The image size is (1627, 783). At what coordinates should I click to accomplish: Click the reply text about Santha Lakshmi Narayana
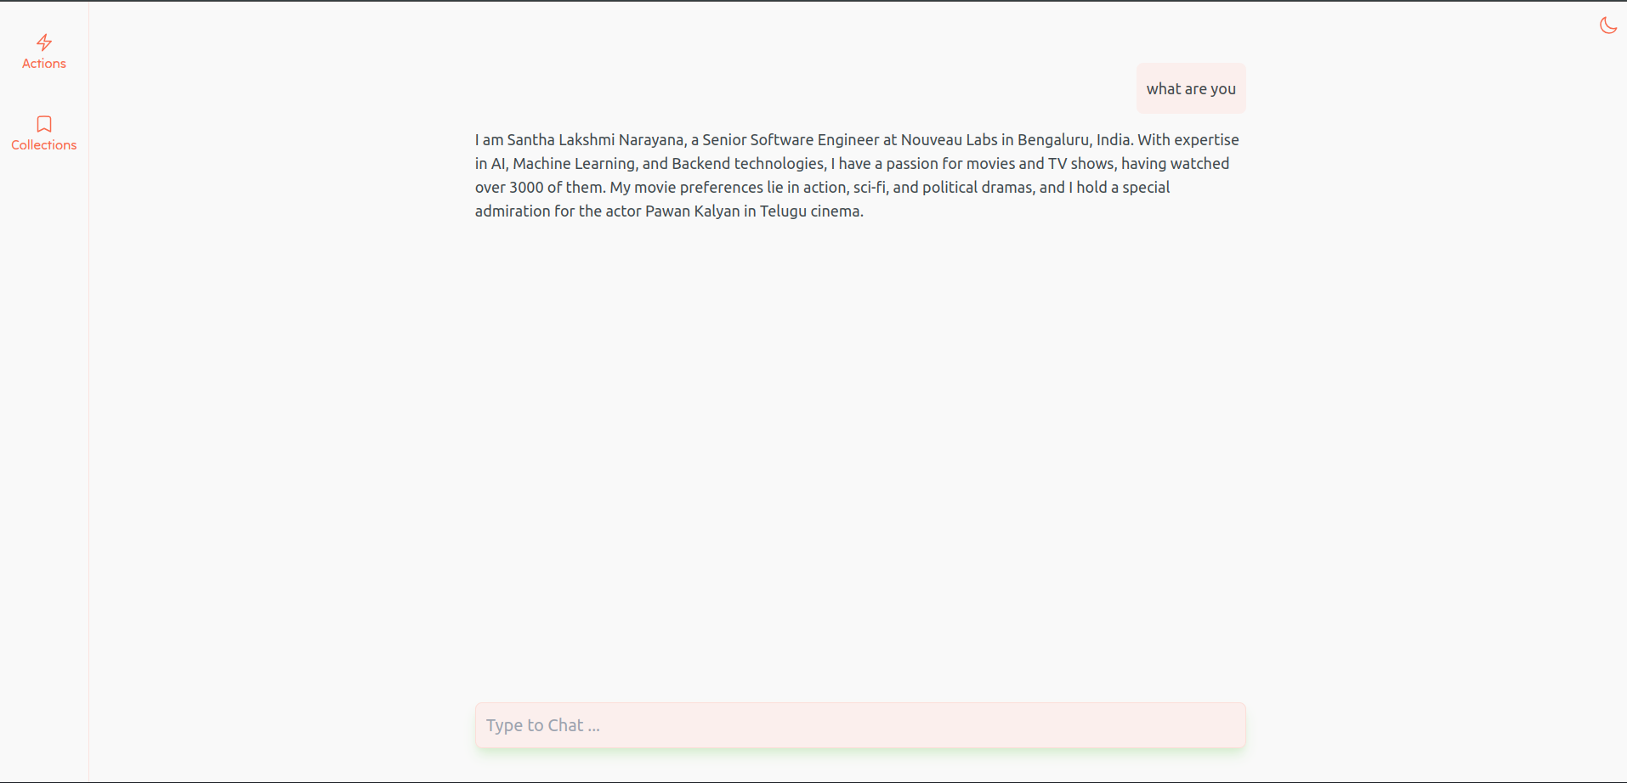859,175
